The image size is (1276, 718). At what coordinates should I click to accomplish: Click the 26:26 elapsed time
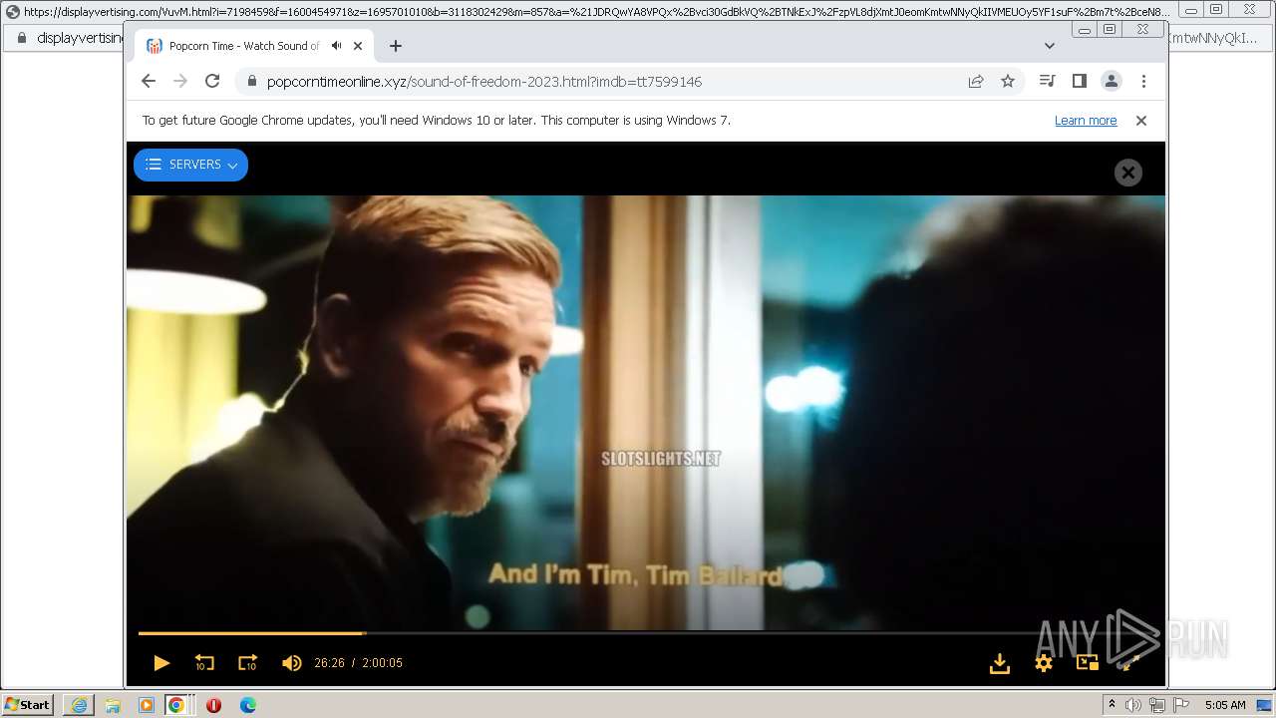329,663
